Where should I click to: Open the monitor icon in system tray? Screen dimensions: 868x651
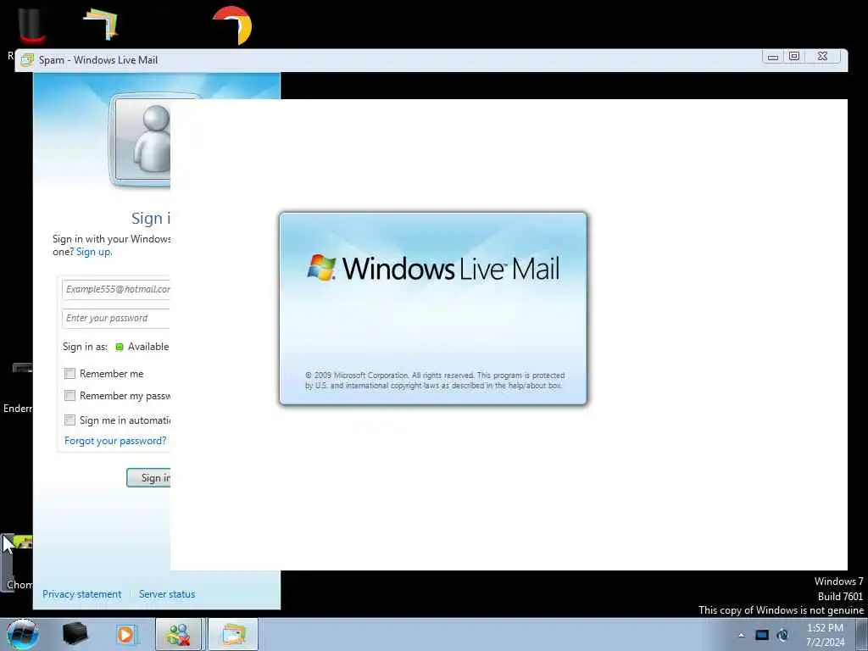pos(762,635)
